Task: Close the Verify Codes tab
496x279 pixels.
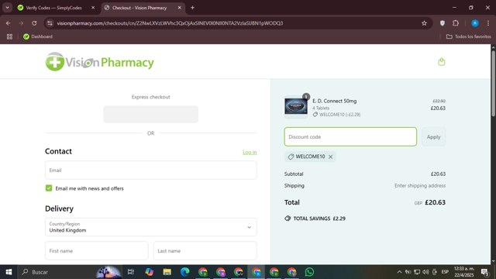Action: click(x=93, y=8)
